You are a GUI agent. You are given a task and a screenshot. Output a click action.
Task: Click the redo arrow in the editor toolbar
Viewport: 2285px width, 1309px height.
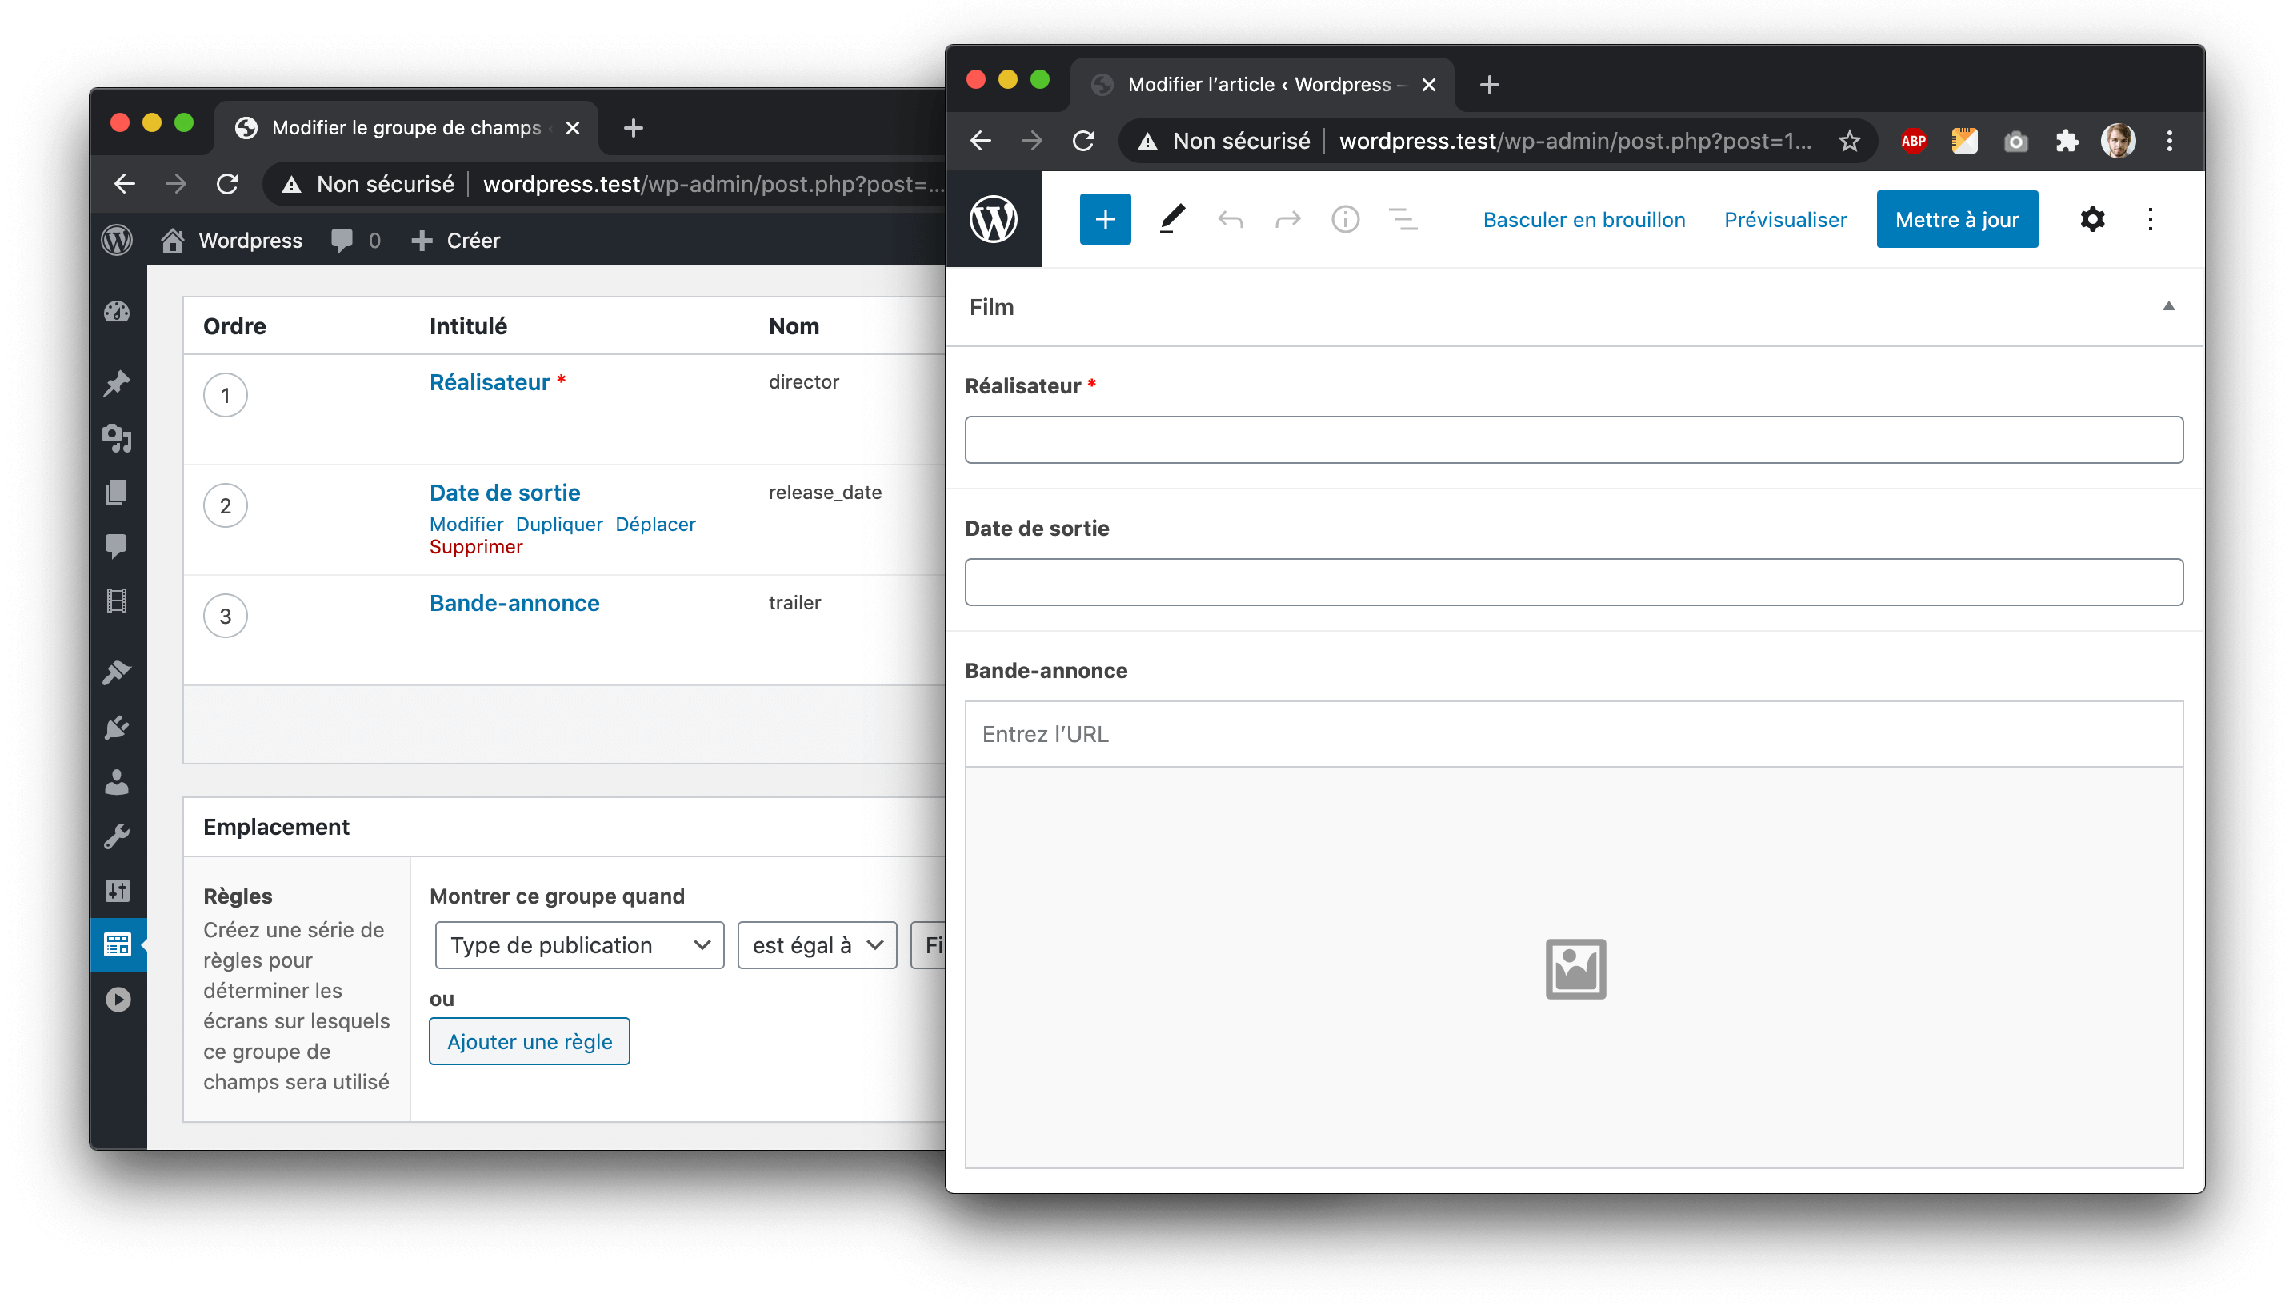[x=1287, y=219]
